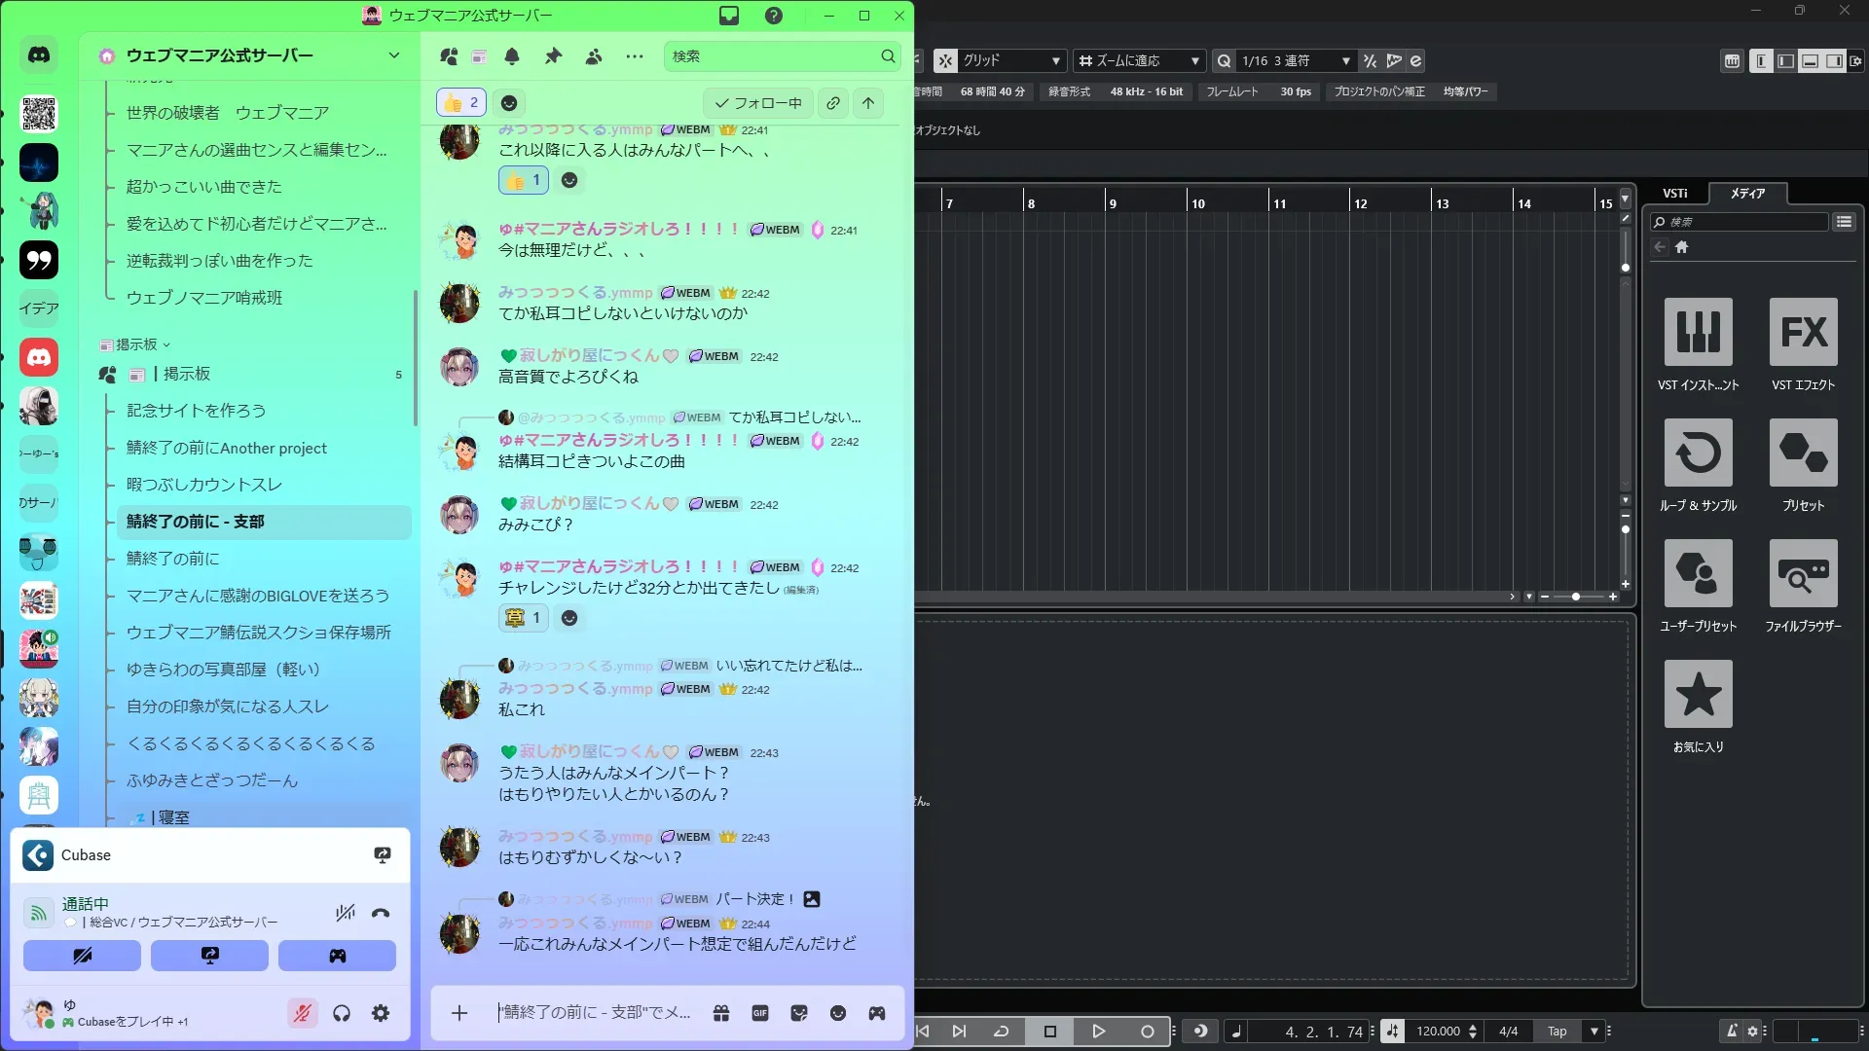Unmute microphone in Discord user panel
1869x1051 pixels.
pyautogui.click(x=303, y=1013)
